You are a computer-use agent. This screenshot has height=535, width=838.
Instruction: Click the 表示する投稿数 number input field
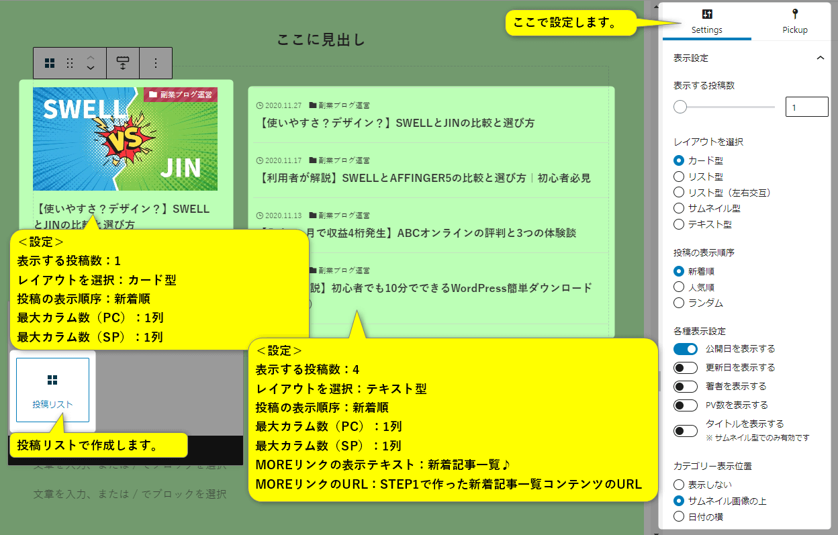(806, 107)
